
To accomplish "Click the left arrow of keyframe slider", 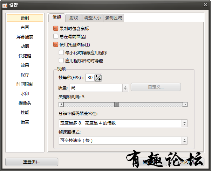I will click(61, 105).
